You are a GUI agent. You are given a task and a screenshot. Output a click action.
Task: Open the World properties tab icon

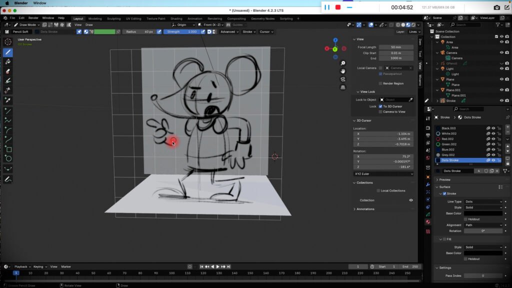428,158
